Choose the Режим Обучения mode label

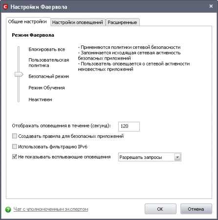coord(46,88)
